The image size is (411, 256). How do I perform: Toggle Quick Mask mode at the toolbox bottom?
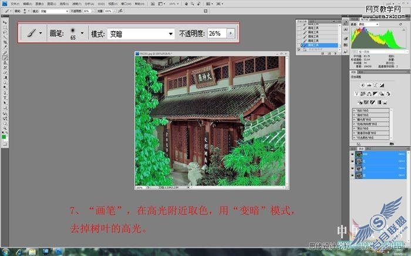(x=5, y=144)
